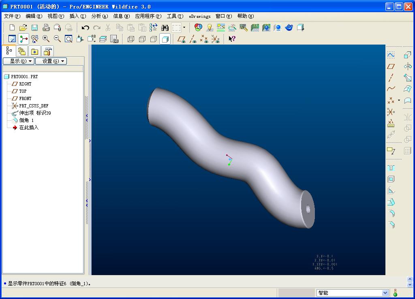Select the datum curve tool in right toolbar
The image size is (415, 299).
[x=391, y=89]
